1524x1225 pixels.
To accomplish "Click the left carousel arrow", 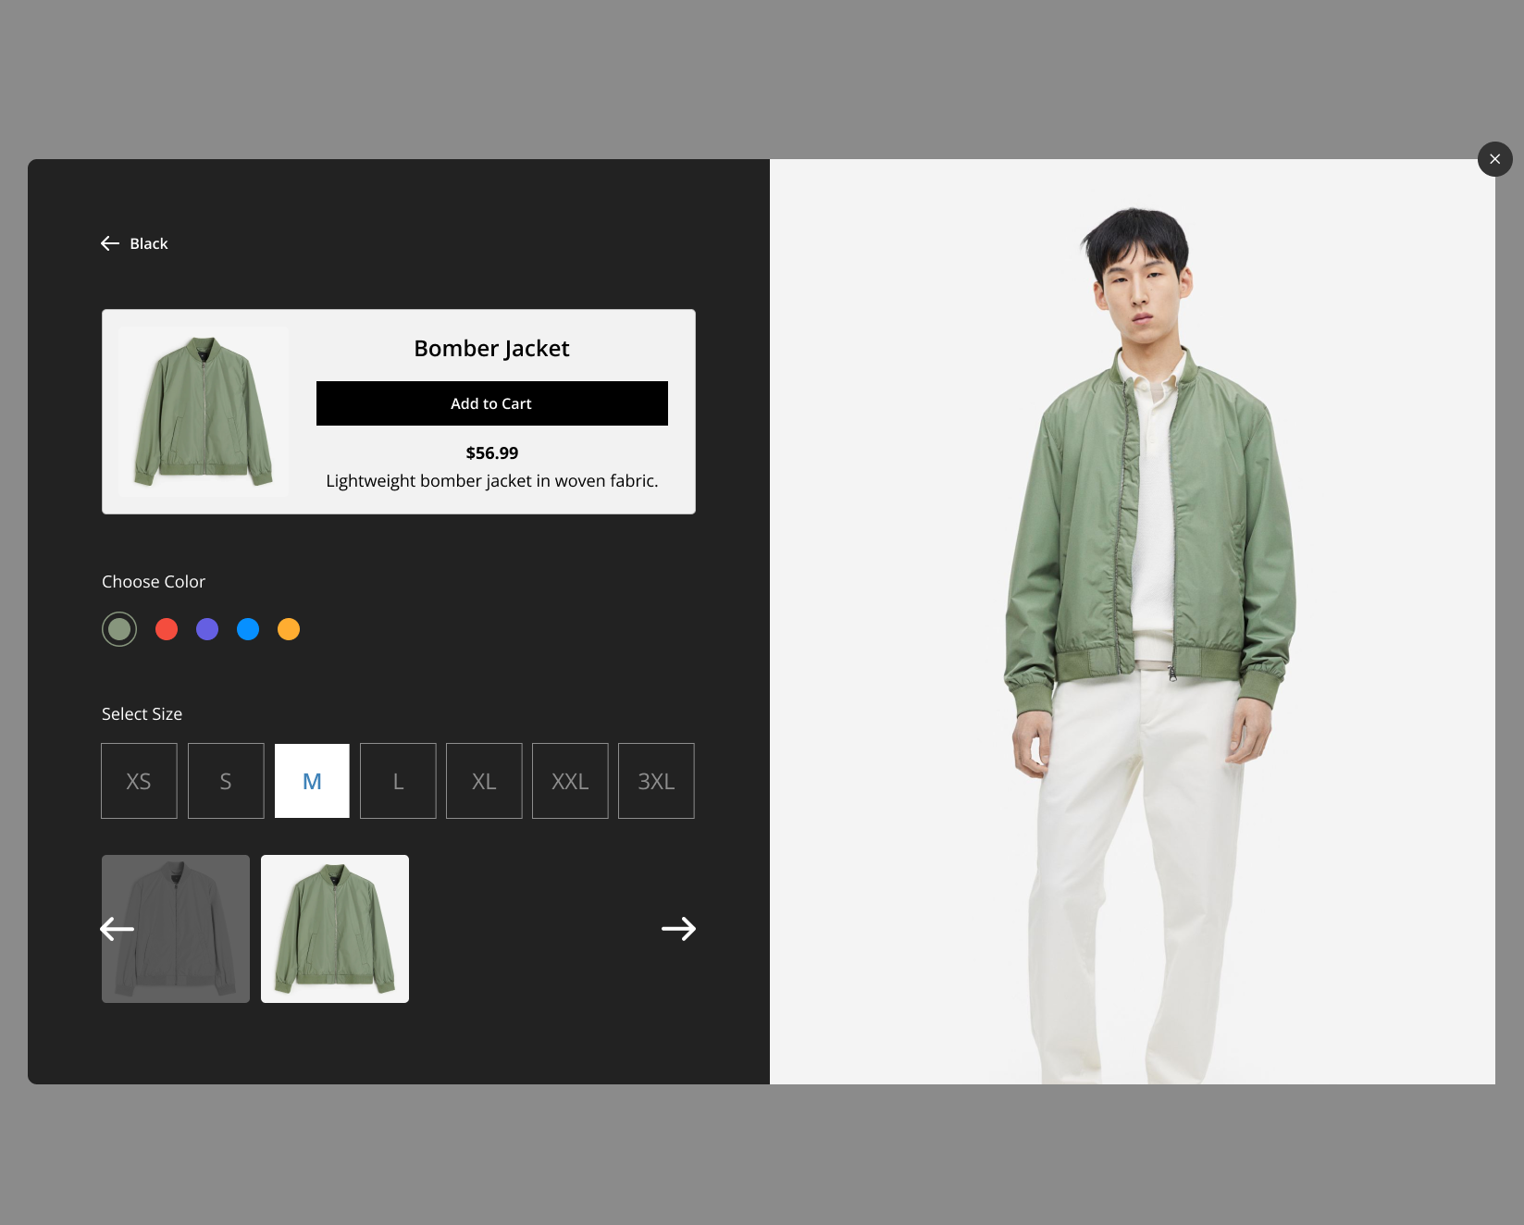I will point(118,929).
